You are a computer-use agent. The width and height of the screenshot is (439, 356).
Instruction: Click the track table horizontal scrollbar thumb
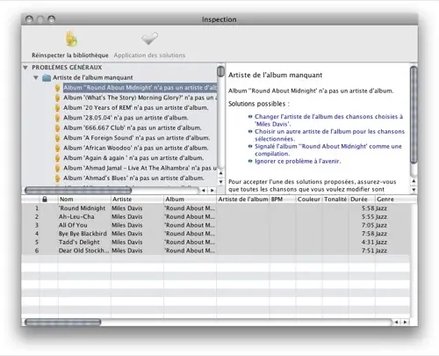coord(63,323)
